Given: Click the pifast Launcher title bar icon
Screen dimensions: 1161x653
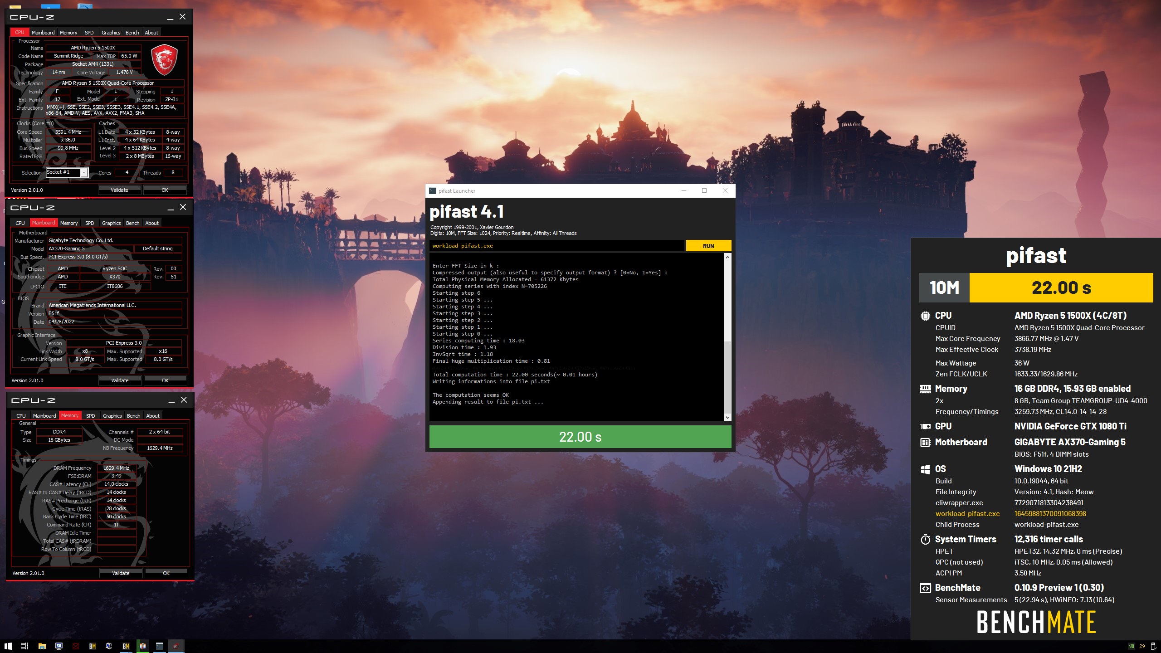Looking at the screenshot, I should point(433,191).
